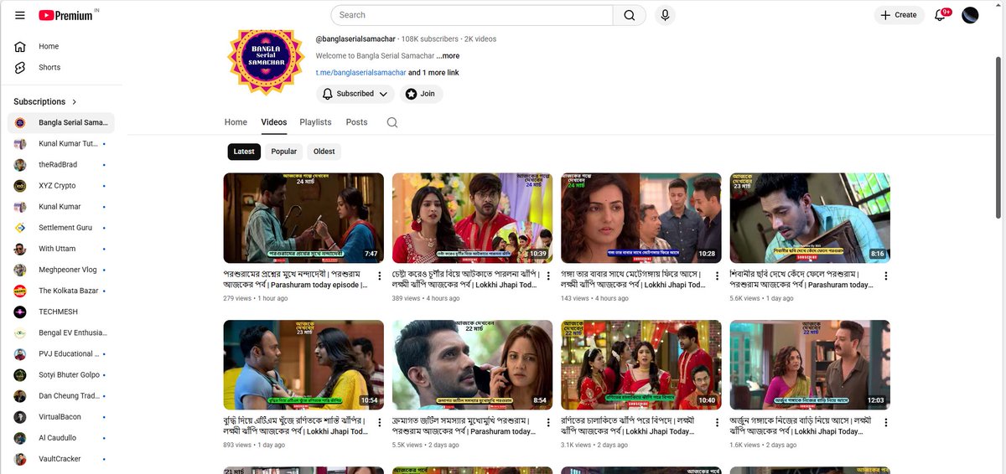Play the 12:03 video thumbnail
This screenshot has width=1006, height=474.
[x=810, y=364]
